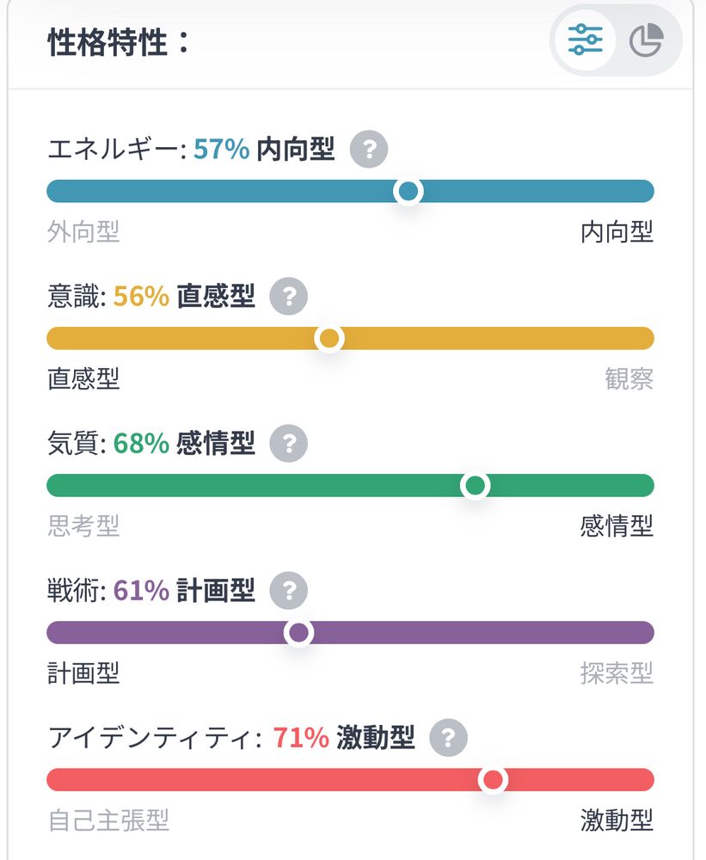This screenshot has width=706, height=860.
Task: Open help icon next to エネルギー 内向型
Action: click(x=369, y=150)
